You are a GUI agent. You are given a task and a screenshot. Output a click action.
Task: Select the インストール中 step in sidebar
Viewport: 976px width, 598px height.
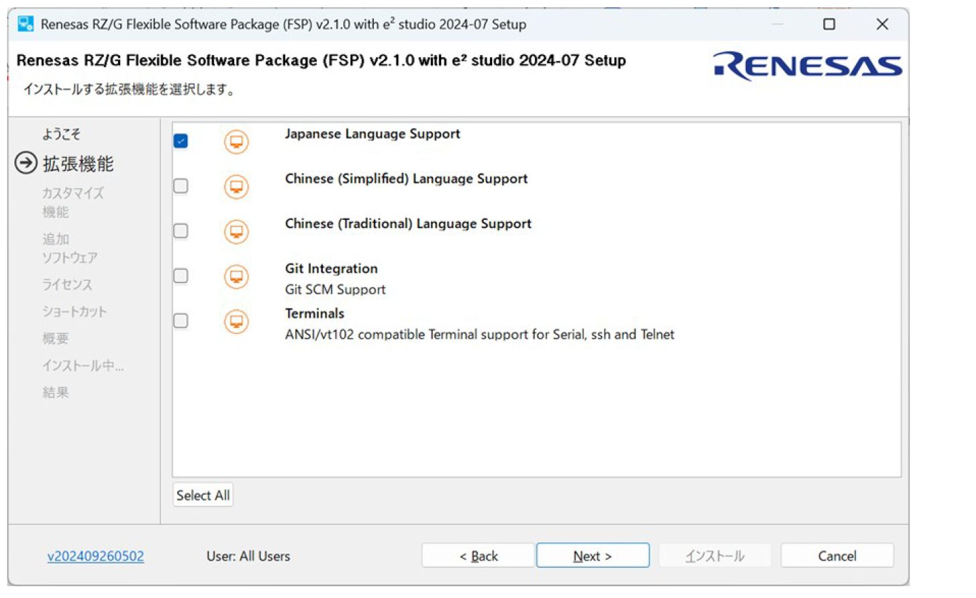[83, 365]
